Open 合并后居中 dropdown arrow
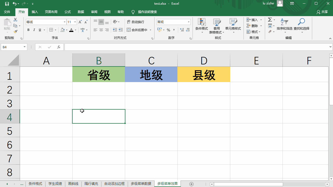The image size is (333, 187). pos(150,30)
